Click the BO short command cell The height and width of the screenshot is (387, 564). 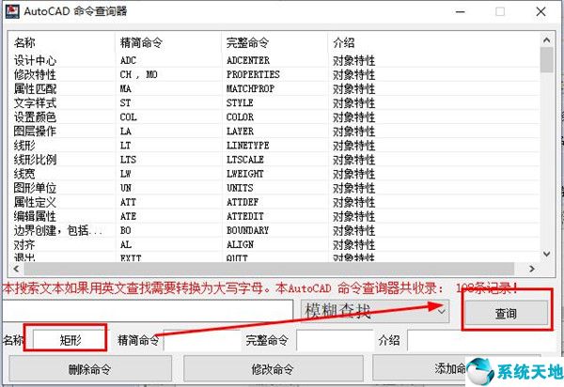(x=126, y=230)
